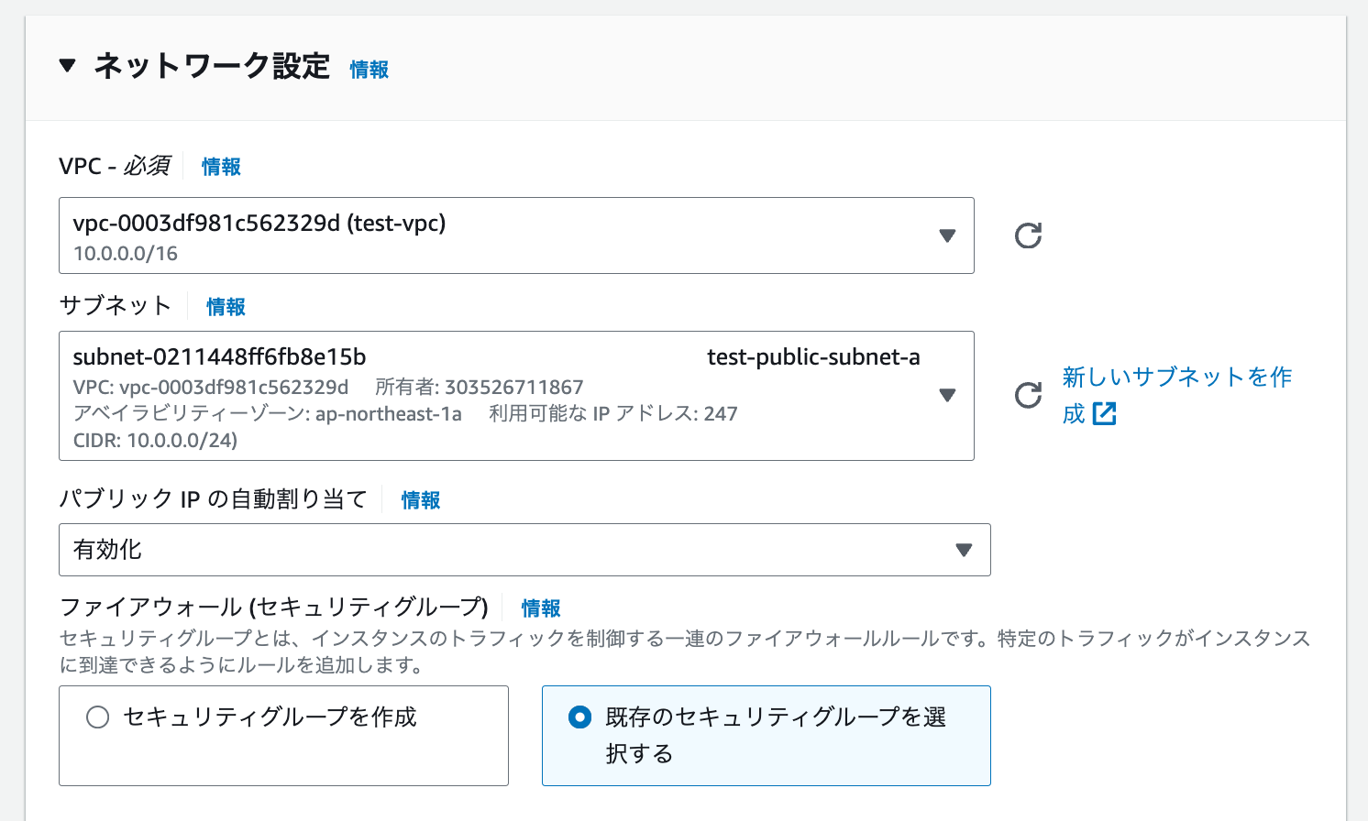Refresh the VPC list
This screenshot has height=821, width=1368.
click(1028, 235)
